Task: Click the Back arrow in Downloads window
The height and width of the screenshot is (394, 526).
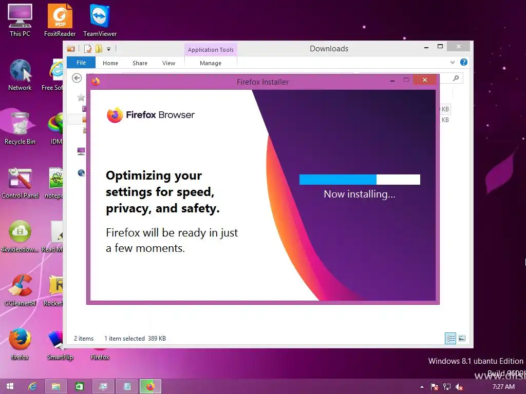Action: click(x=77, y=78)
